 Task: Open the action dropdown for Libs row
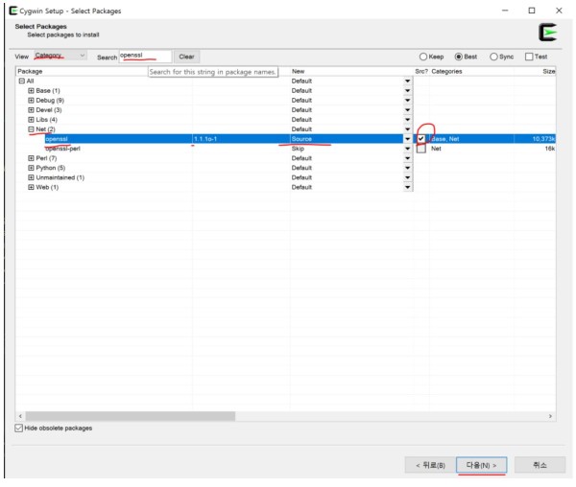point(408,120)
